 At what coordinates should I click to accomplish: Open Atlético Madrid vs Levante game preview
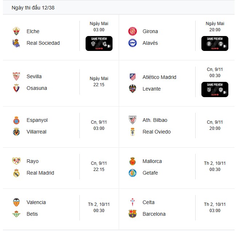tap(215, 89)
